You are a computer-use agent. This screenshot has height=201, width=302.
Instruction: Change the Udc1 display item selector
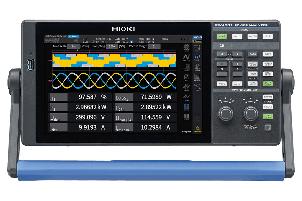pos(59,117)
